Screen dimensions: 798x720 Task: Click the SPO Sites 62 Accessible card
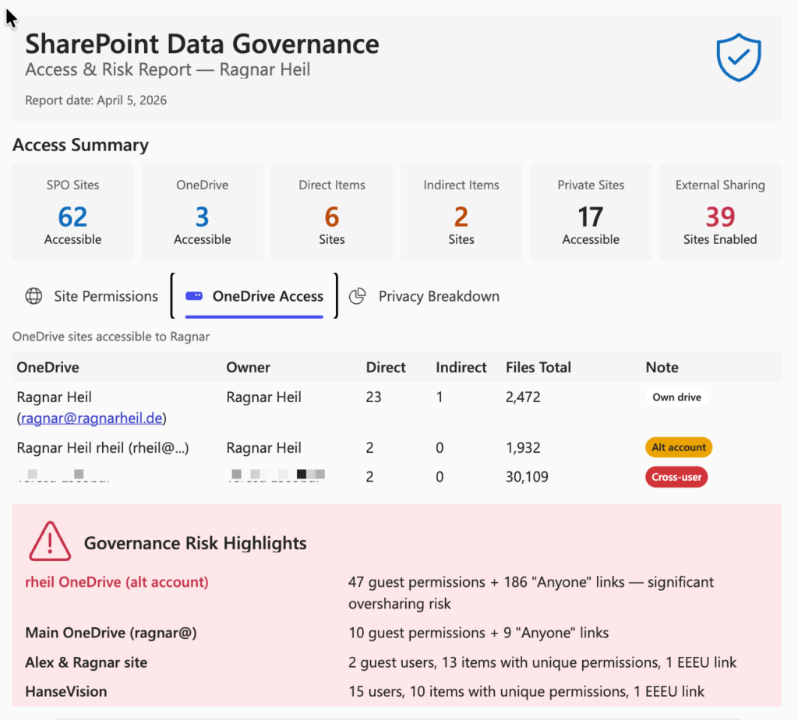(x=72, y=211)
